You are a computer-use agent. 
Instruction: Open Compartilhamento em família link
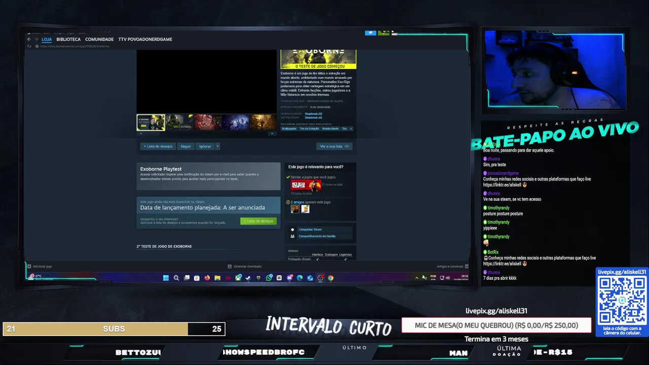click(317, 236)
